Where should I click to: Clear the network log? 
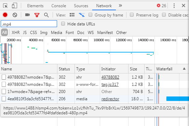(x=15, y=15)
